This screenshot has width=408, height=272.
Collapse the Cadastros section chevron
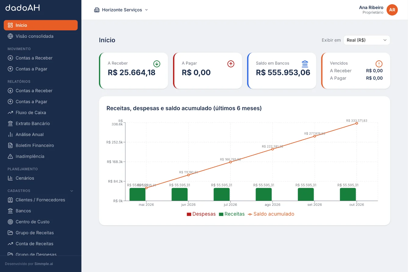(72, 191)
